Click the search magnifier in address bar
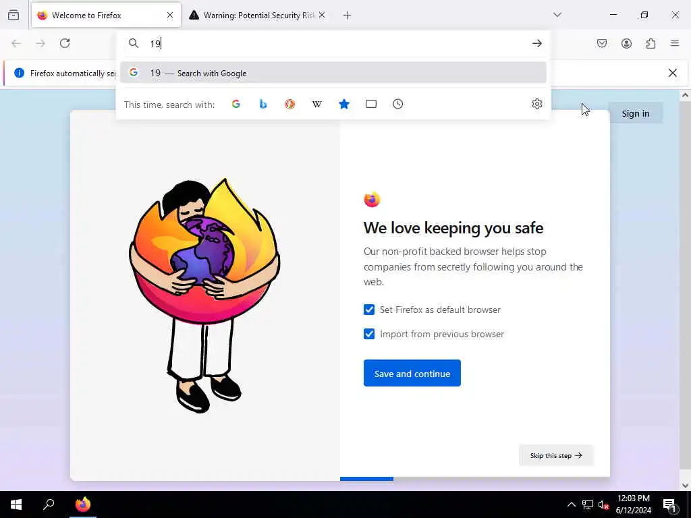This screenshot has height=518, width=691. coord(134,43)
